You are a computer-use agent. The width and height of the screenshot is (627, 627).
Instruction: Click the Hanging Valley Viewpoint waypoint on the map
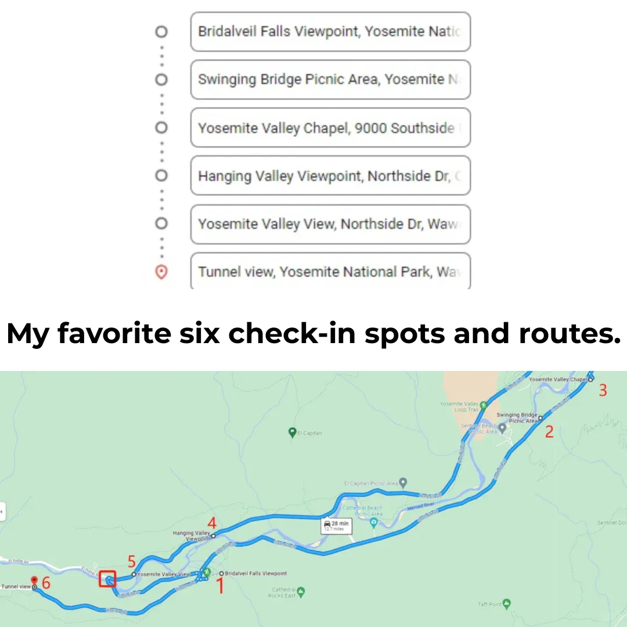213,536
